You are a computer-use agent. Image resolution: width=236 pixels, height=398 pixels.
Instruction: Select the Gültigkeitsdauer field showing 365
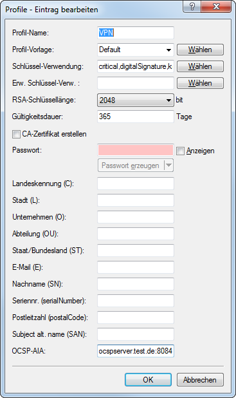pos(136,117)
